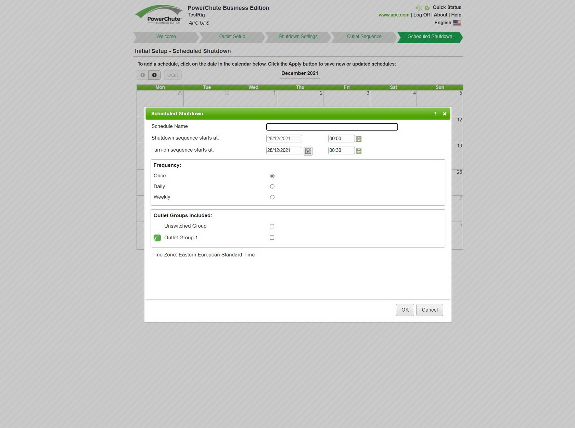The height and width of the screenshot is (428, 575).
Task: Adjust the turn-on time spinner at 00:30
Action: coord(359,151)
